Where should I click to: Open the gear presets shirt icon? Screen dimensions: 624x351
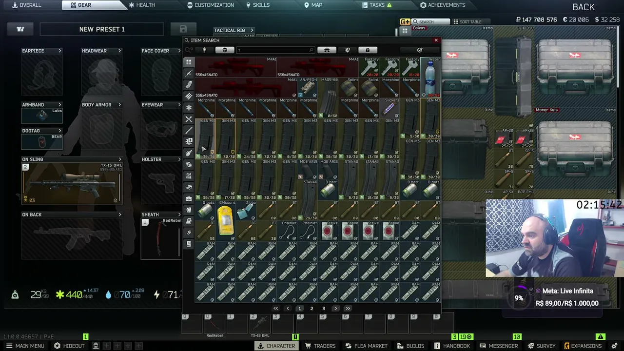[x=20, y=29]
